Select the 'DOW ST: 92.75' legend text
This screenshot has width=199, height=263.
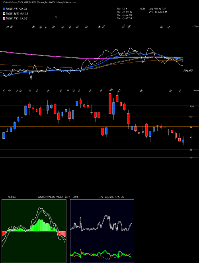pyautogui.click(x=16, y=9)
